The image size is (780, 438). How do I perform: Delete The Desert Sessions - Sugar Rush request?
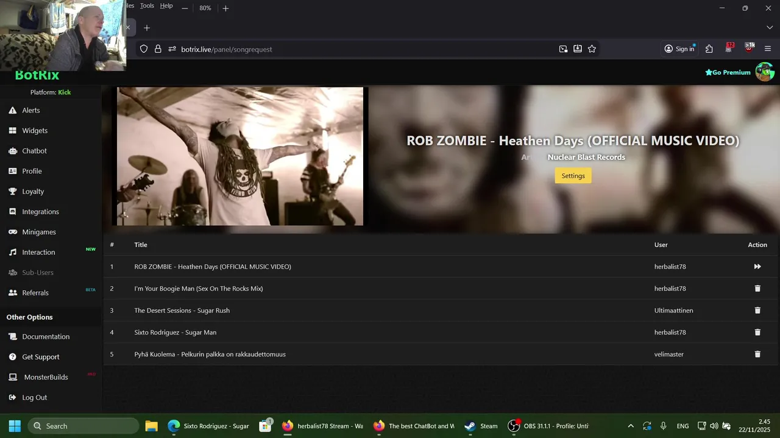pyautogui.click(x=757, y=310)
